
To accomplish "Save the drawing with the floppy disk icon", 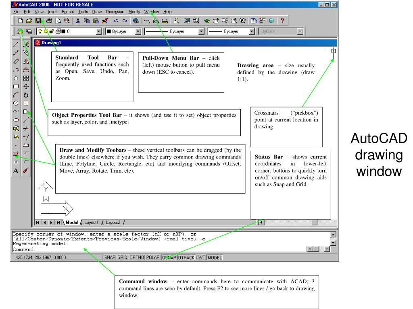I will click(x=38, y=21).
